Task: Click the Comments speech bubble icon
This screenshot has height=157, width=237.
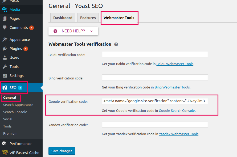Action: 5,28
